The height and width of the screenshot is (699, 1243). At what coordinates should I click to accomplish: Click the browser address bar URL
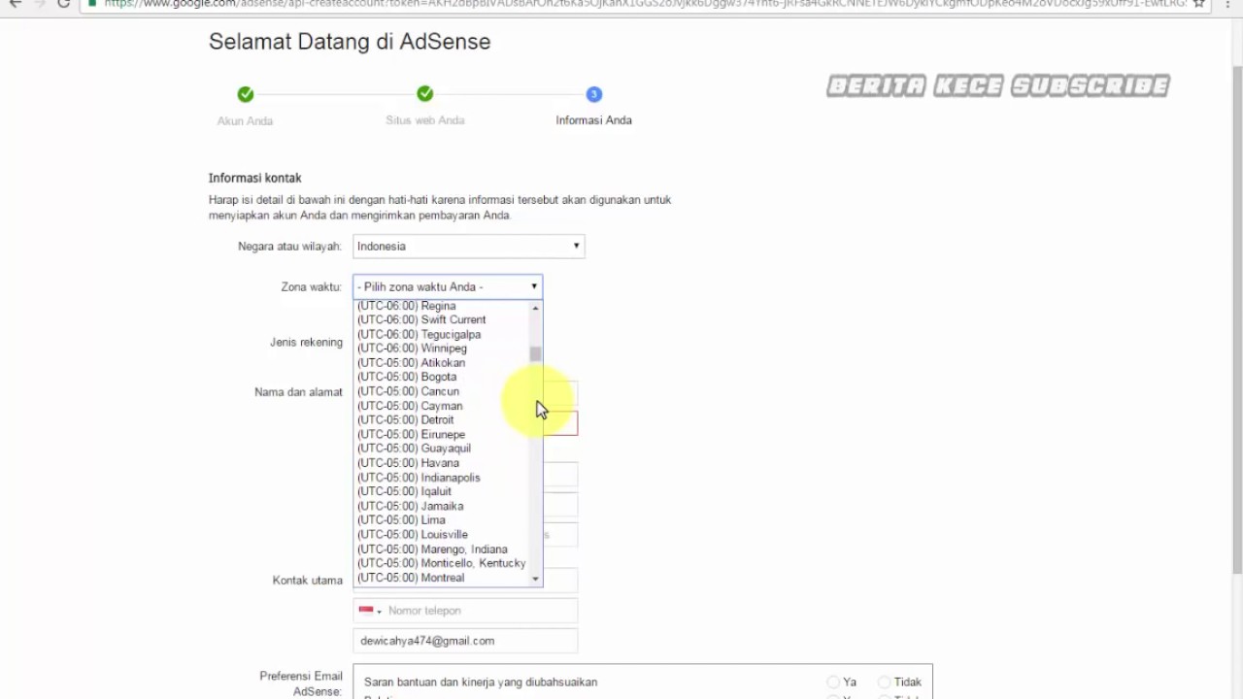(645, 4)
